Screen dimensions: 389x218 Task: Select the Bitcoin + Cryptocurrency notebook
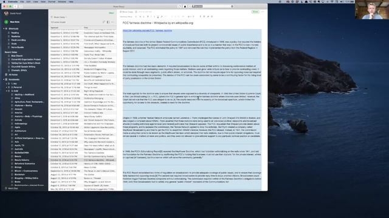coord(26,171)
